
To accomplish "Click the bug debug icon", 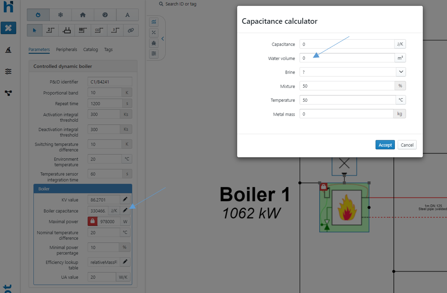I will (x=154, y=43).
